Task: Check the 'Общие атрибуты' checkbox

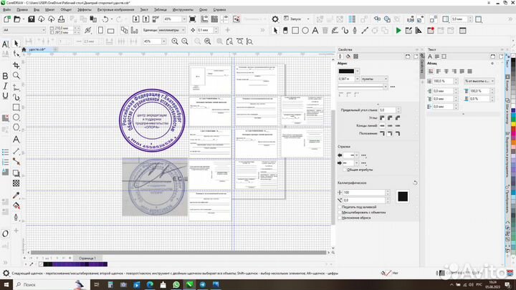Action: point(343,170)
